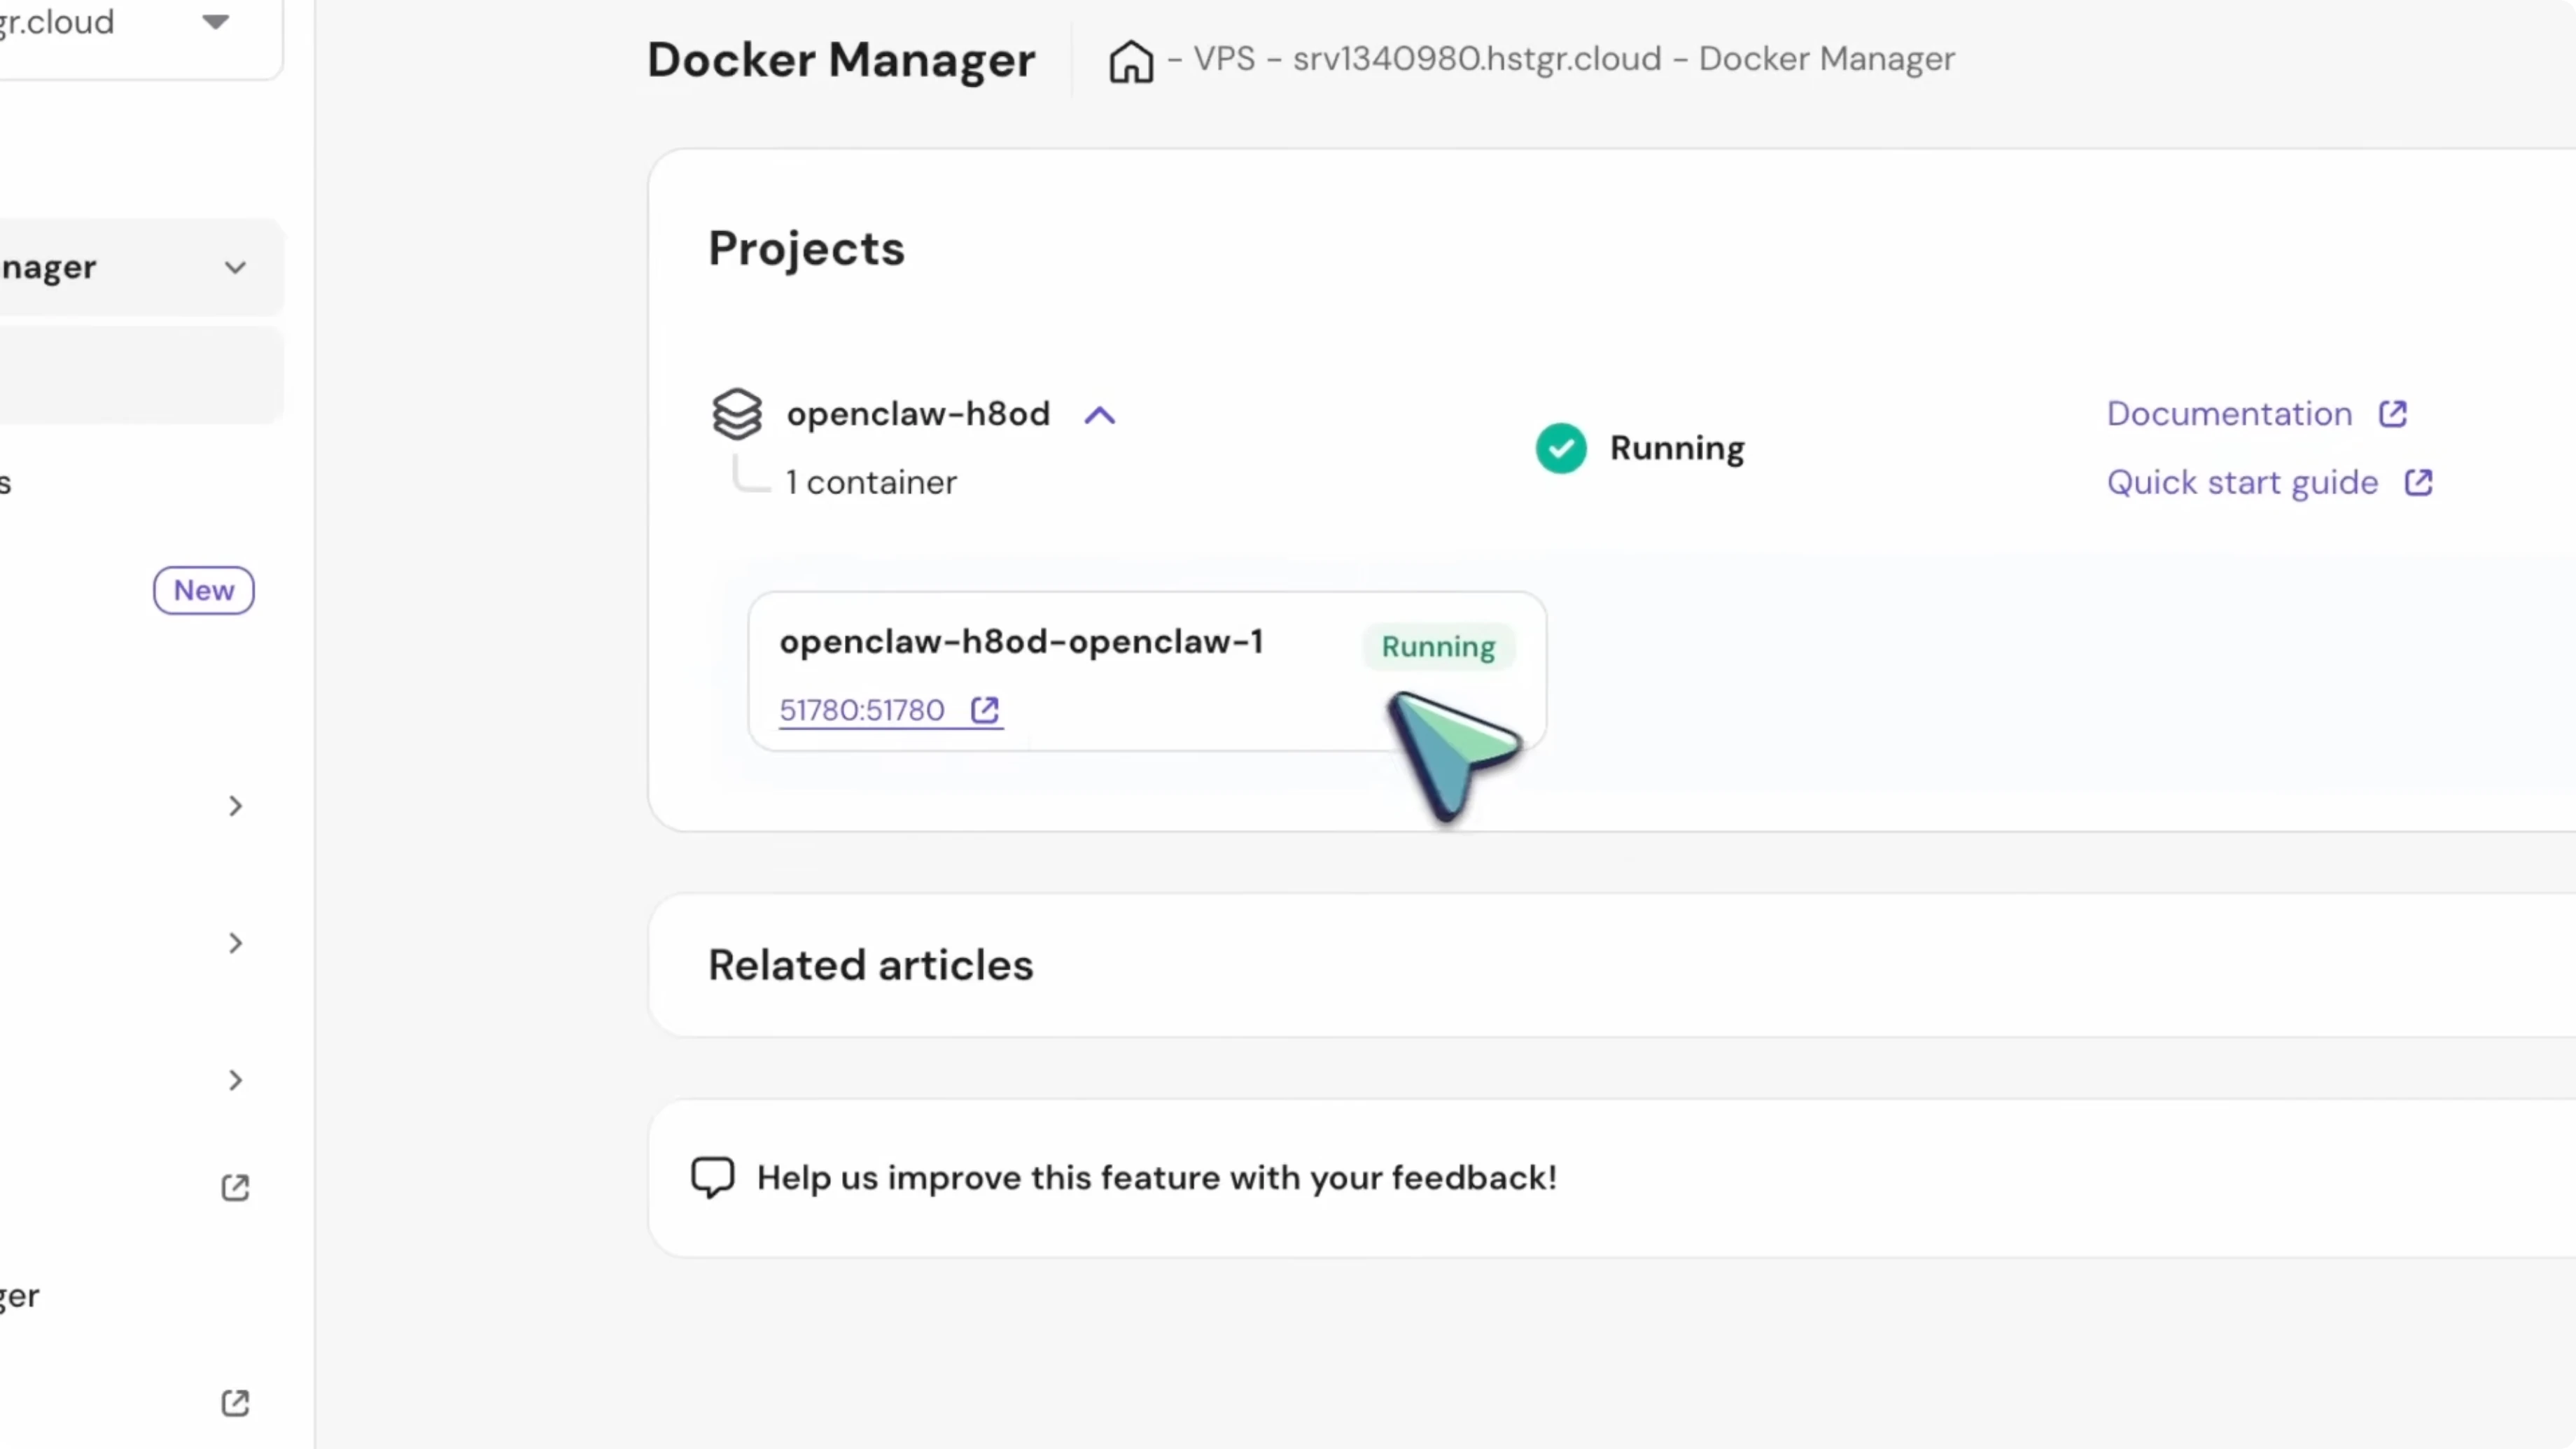Click external link icon next to port 51780:51780
This screenshot has height=1449, width=2576.
[x=985, y=710]
